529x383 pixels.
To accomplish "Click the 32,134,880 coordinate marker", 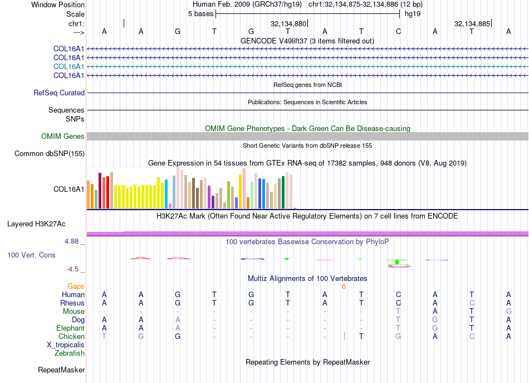I will coord(289,23).
